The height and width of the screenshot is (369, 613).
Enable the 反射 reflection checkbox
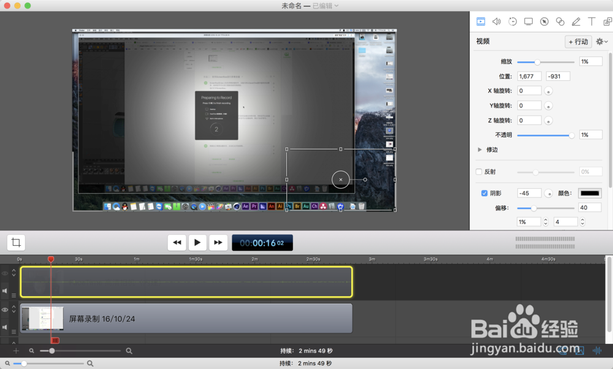tap(479, 172)
